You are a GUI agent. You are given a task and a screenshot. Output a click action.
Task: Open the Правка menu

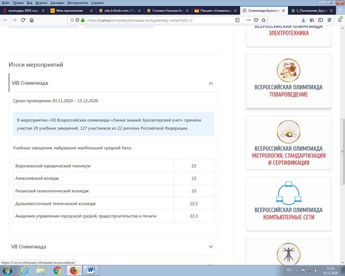click(18, 3)
